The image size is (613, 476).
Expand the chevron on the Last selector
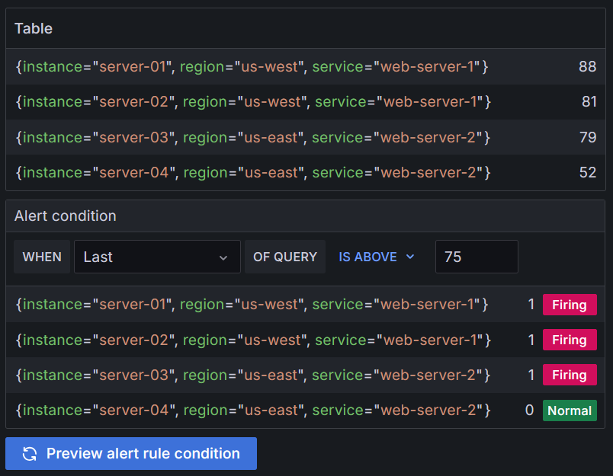tap(225, 257)
